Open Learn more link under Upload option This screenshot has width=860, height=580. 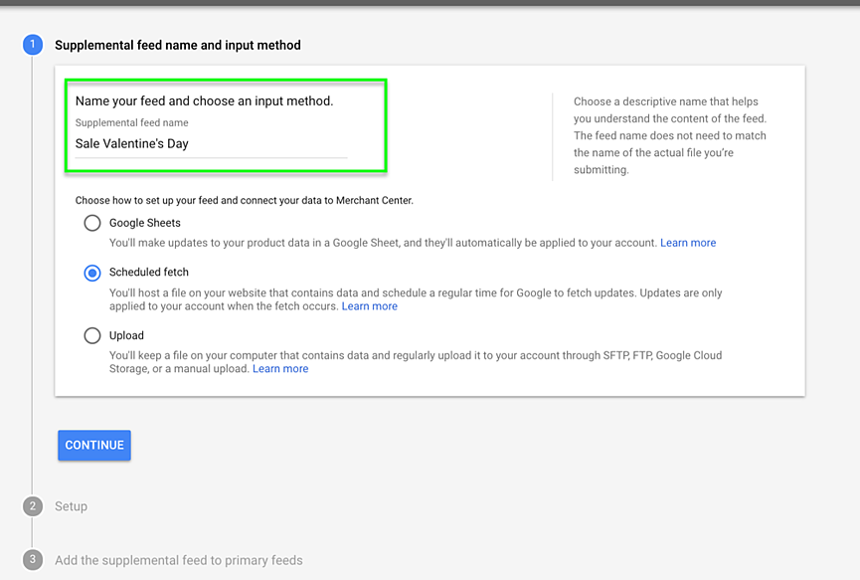(280, 369)
